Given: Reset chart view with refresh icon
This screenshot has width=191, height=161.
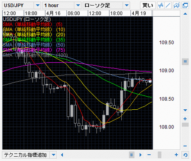Looking at the screenshot, I should [185, 155].
